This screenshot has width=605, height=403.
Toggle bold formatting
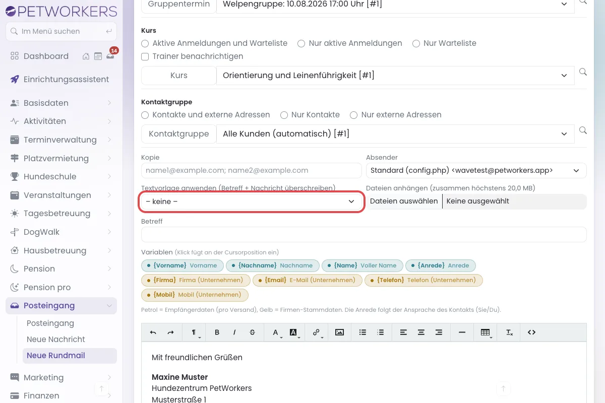tap(217, 332)
